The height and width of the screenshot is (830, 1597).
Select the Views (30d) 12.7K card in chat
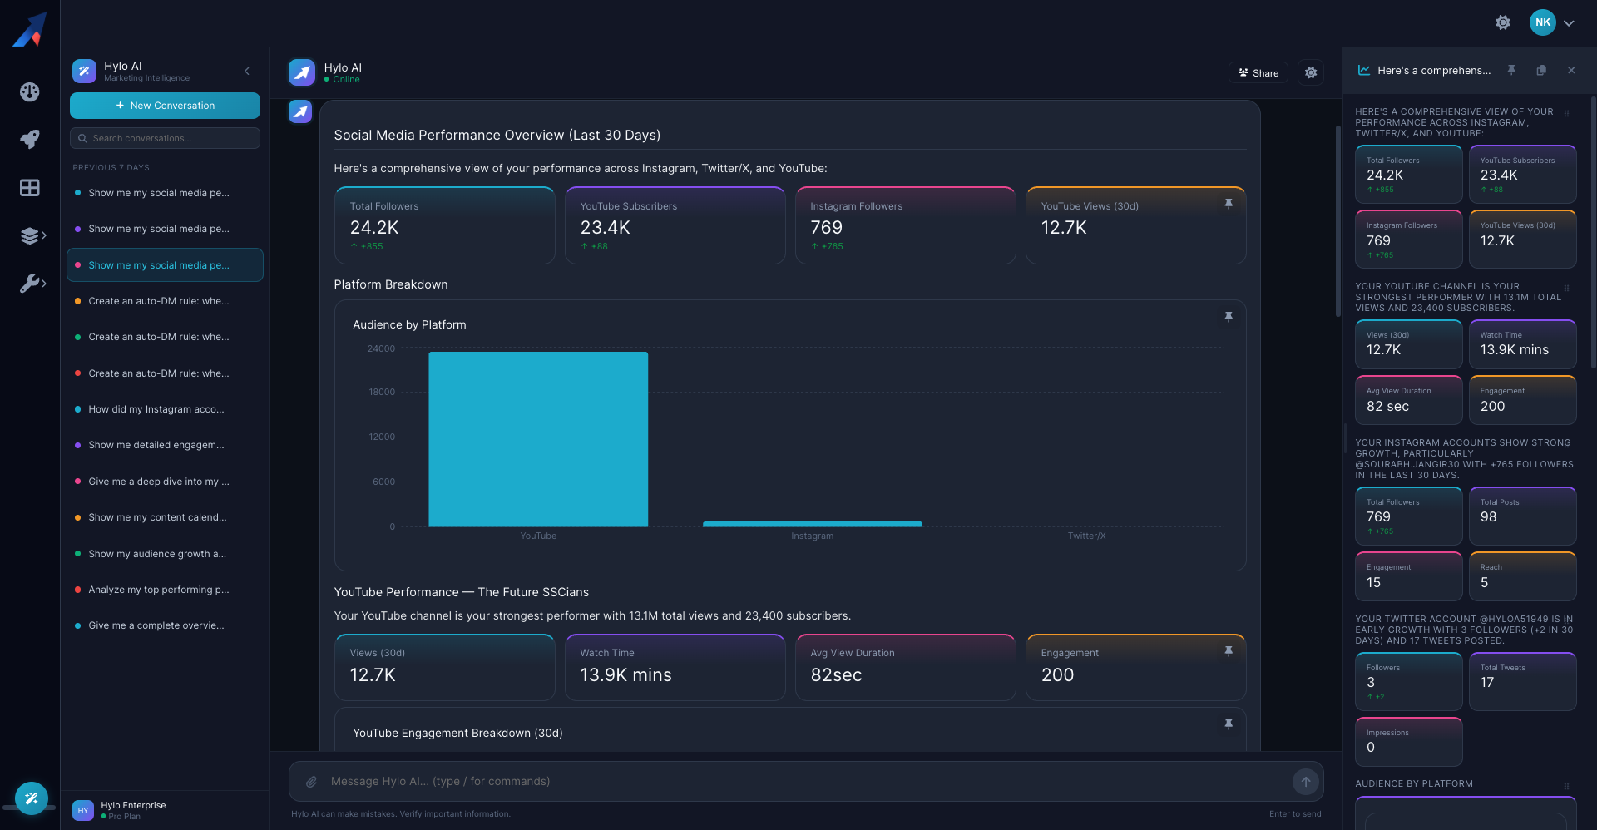(x=445, y=667)
